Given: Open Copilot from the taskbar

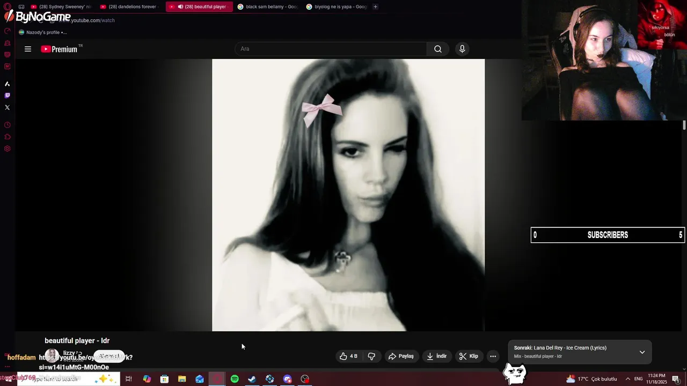Looking at the screenshot, I should (x=147, y=379).
